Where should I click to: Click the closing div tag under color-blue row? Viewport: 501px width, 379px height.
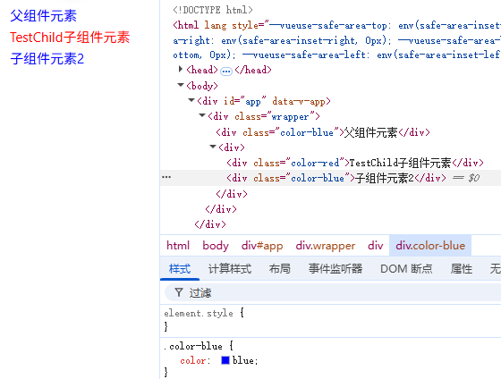(x=232, y=193)
